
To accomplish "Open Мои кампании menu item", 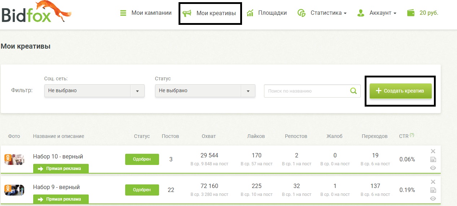I will (146, 13).
